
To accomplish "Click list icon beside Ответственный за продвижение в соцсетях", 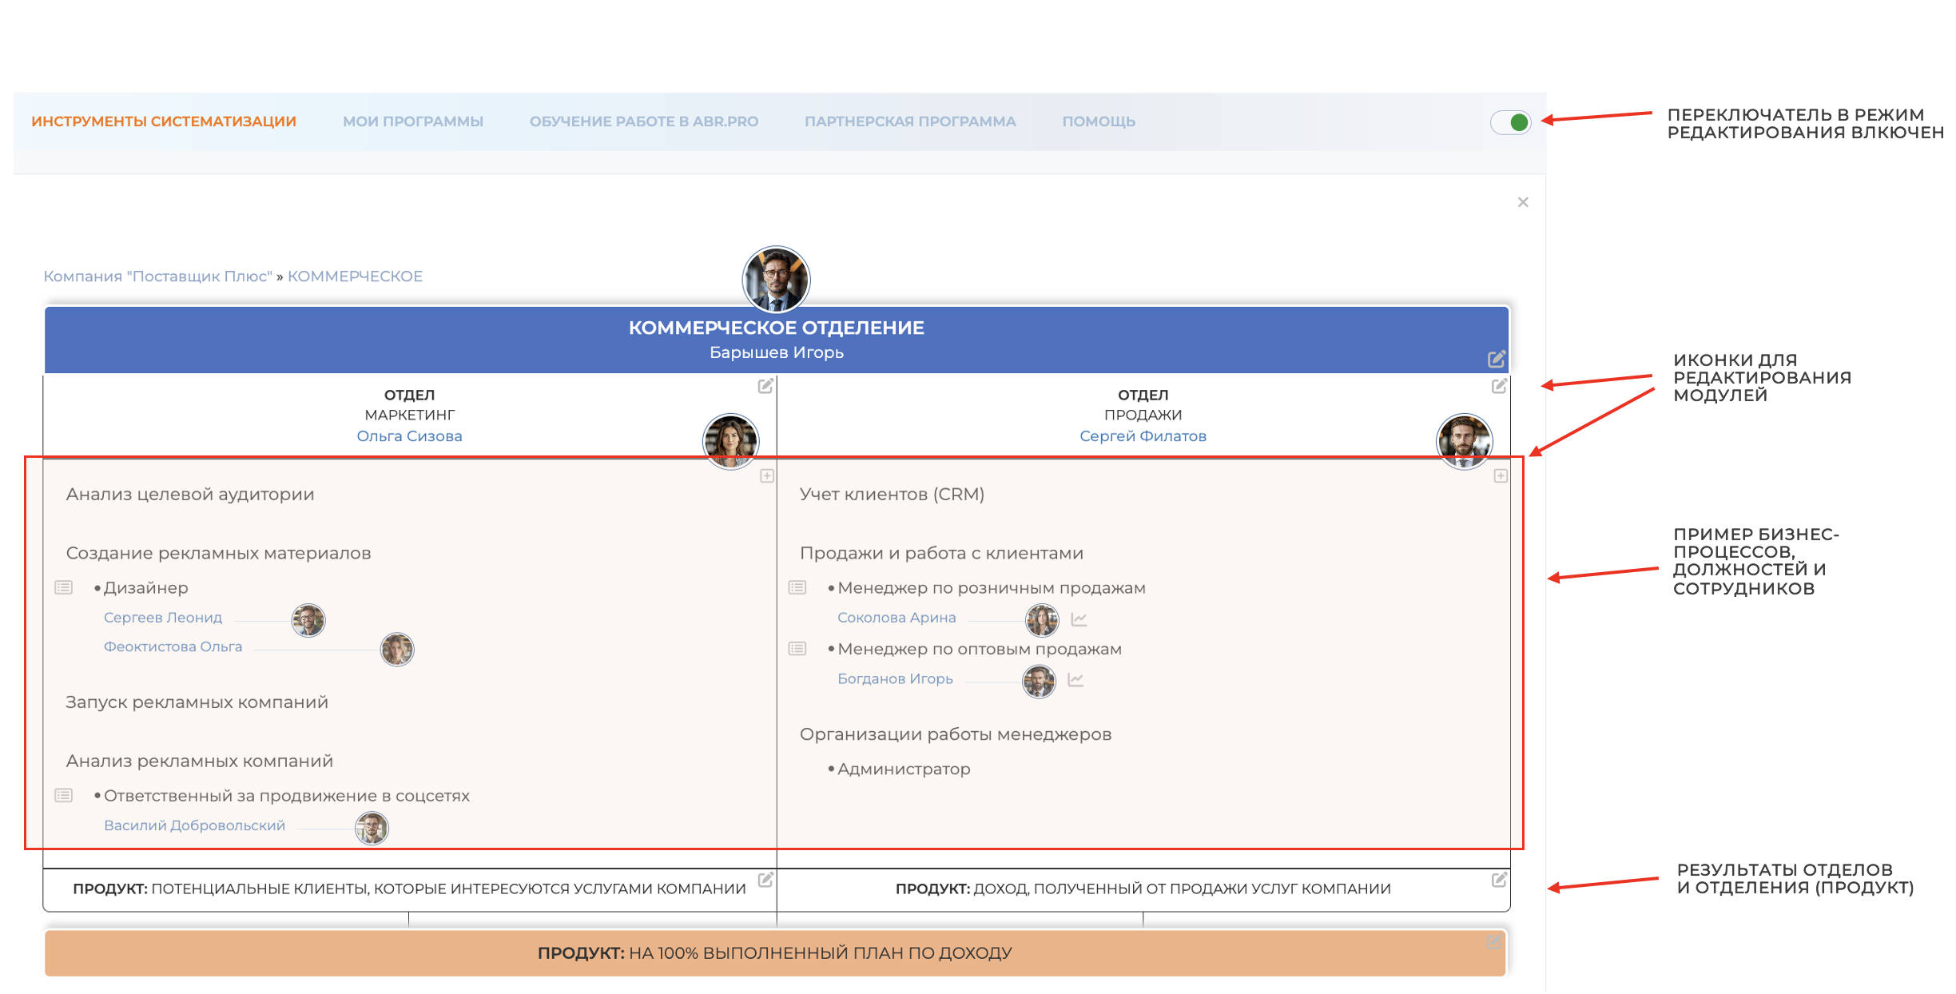I will click(x=64, y=796).
